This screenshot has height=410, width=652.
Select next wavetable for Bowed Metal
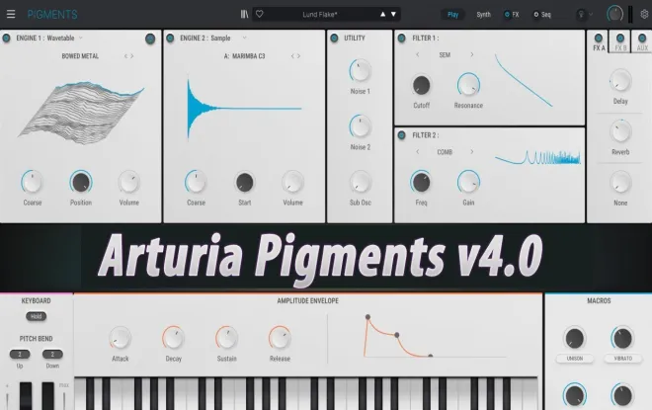point(132,56)
